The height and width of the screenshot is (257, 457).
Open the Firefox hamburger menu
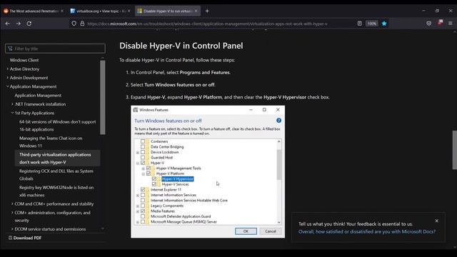point(451,24)
